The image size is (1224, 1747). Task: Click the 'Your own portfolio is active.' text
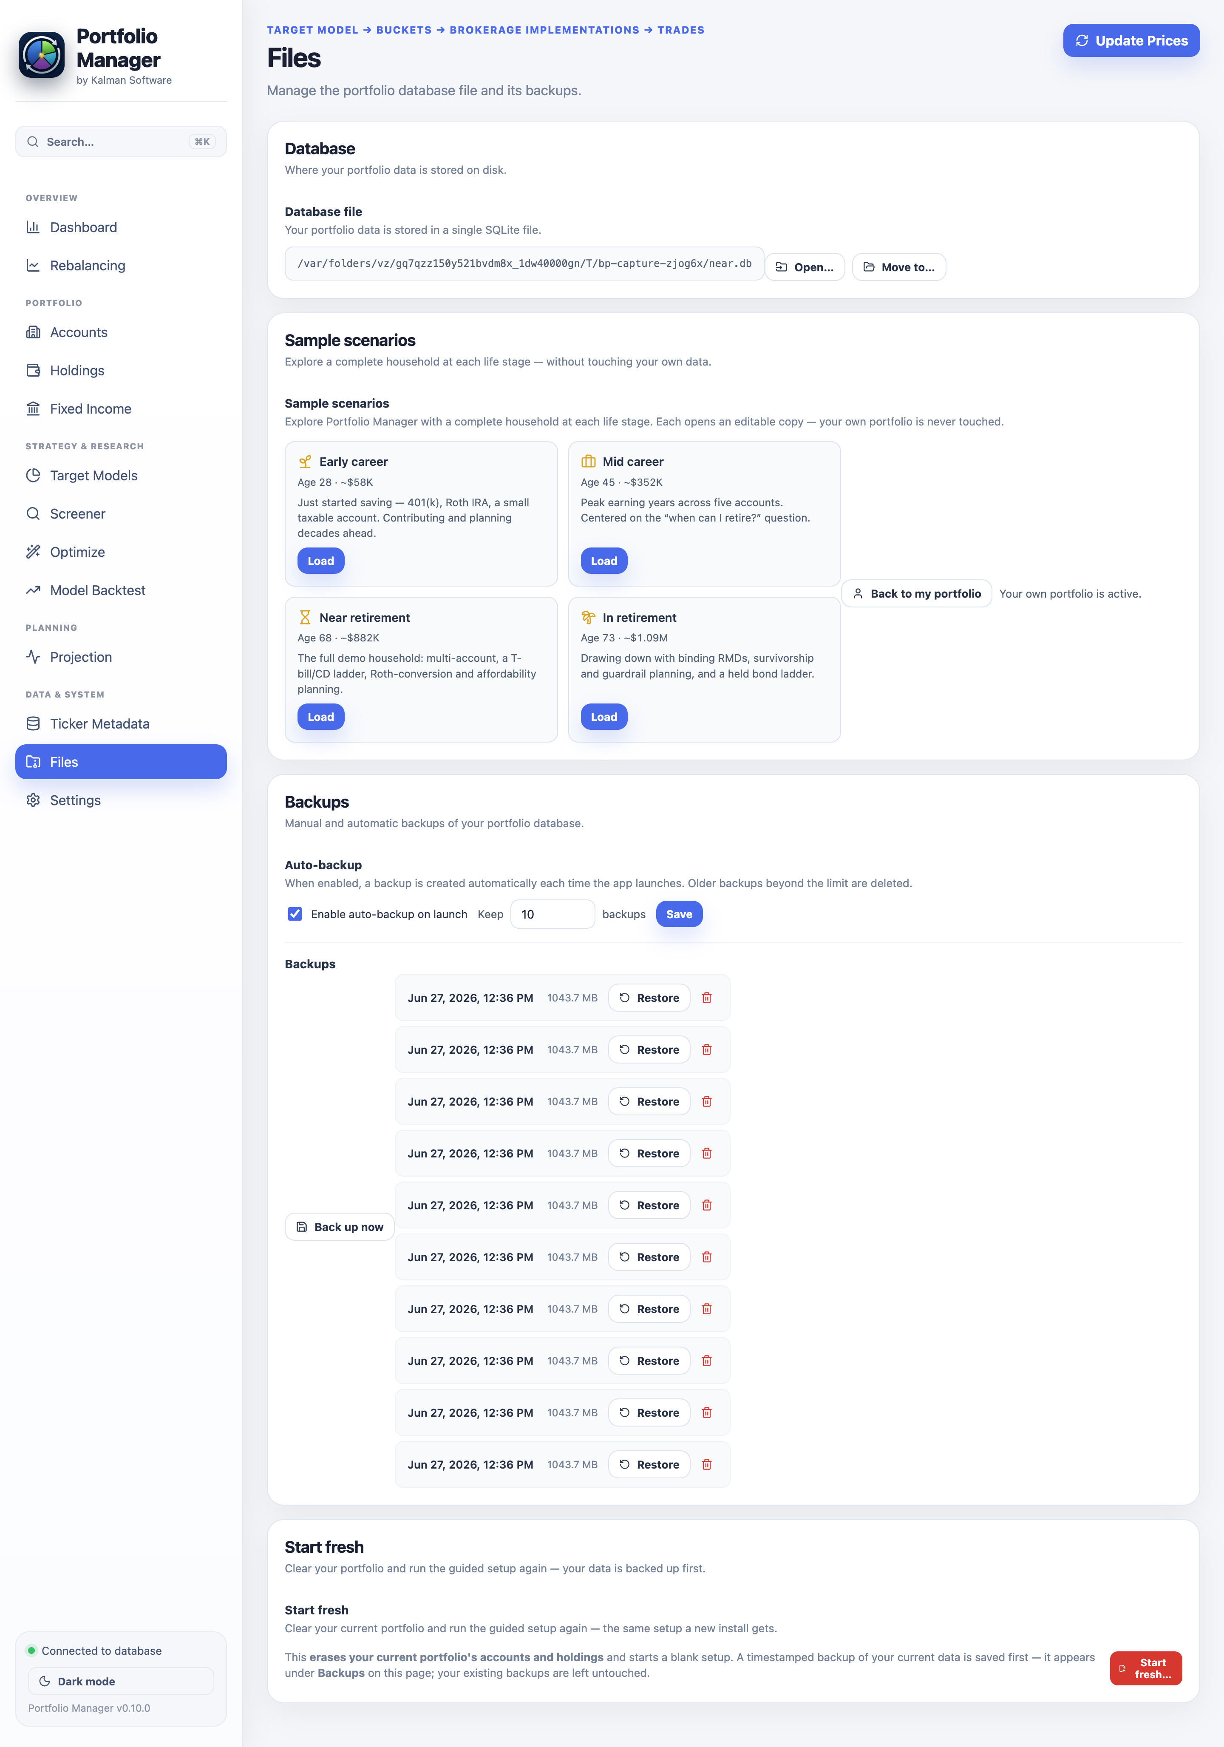pyautogui.click(x=1070, y=593)
